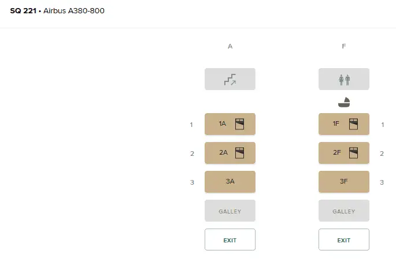Click the lavatory icon above column F
Image resolution: width=396 pixels, height=262 pixels.
pyautogui.click(x=344, y=80)
